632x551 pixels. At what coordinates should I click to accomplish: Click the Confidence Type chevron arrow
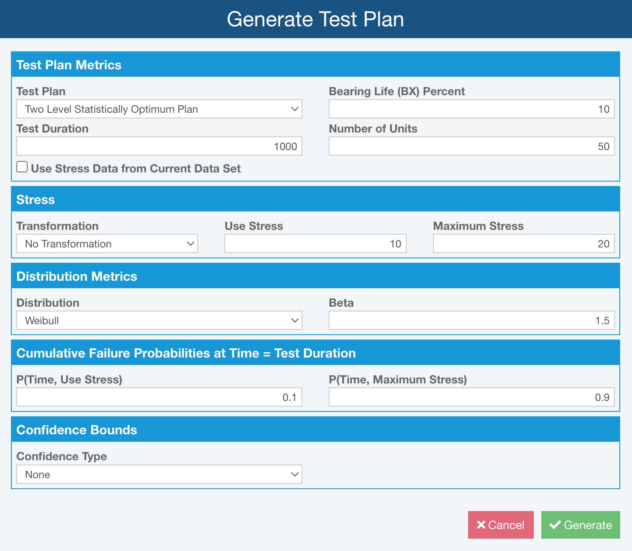click(x=295, y=474)
